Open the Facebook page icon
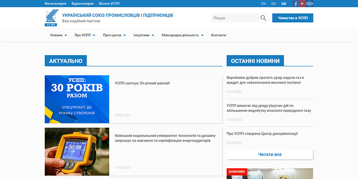This screenshot has width=358, height=179. [x=295, y=4]
